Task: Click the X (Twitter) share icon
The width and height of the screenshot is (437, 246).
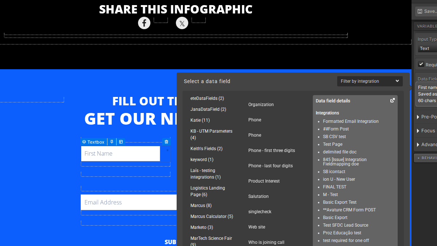Action: click(x=182, y=23)
